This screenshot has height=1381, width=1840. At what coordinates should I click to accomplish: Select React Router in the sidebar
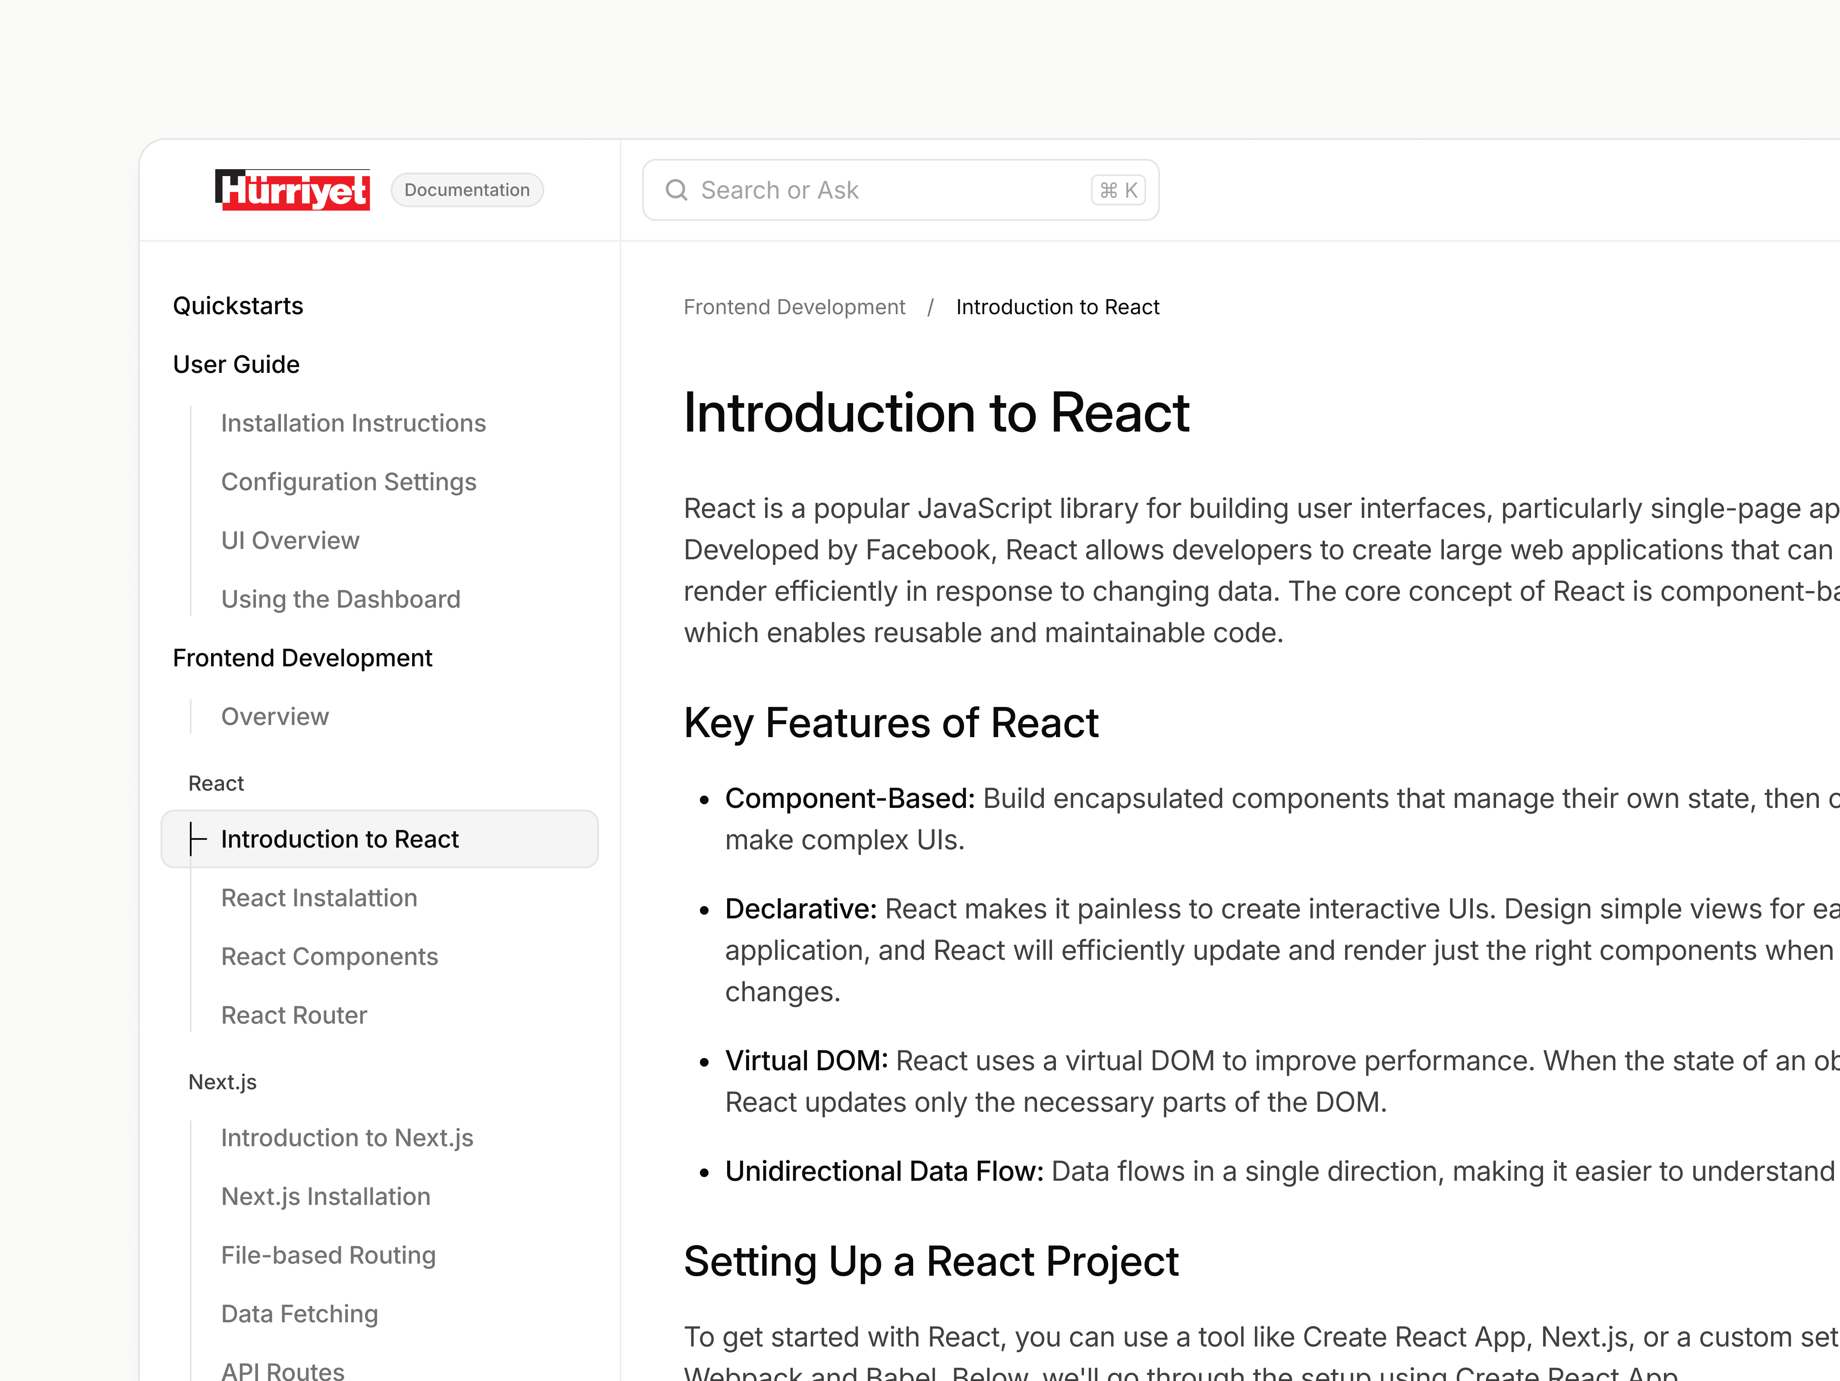click(x=293, y=1015)
